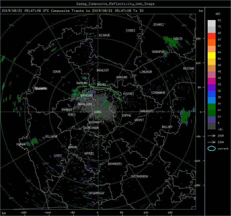Screen dimensions: 231x216
Task: Click the SHIRAHATTI city label
Action: coord(96,122)
